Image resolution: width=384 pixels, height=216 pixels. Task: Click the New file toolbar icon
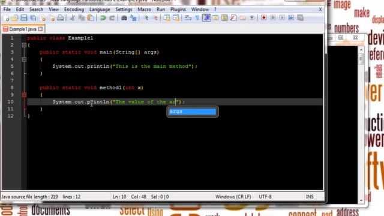(x=7, y=18)
